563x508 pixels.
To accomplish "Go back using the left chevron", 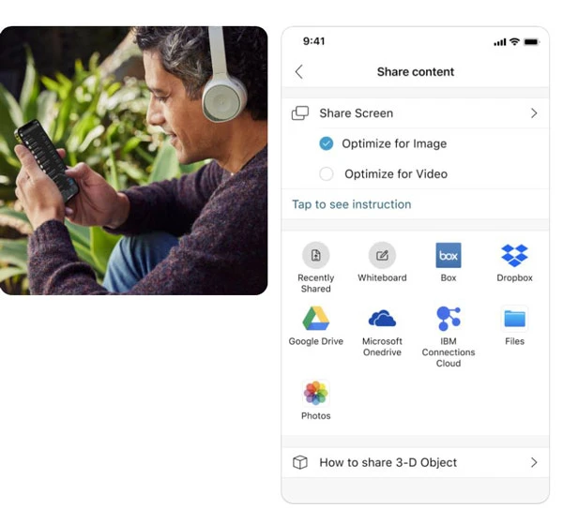I will coord(299,72).
